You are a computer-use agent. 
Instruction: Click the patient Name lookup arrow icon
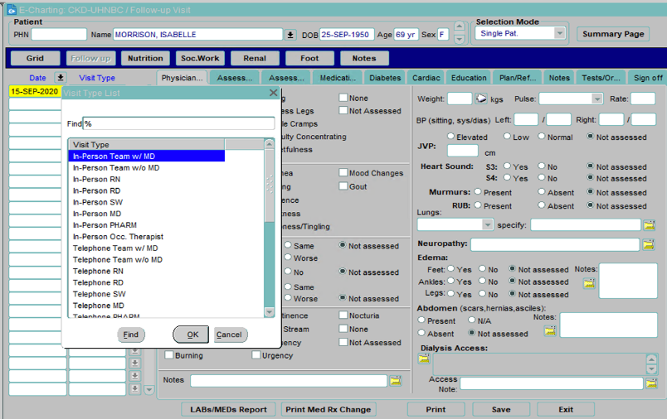coord(290,35)
